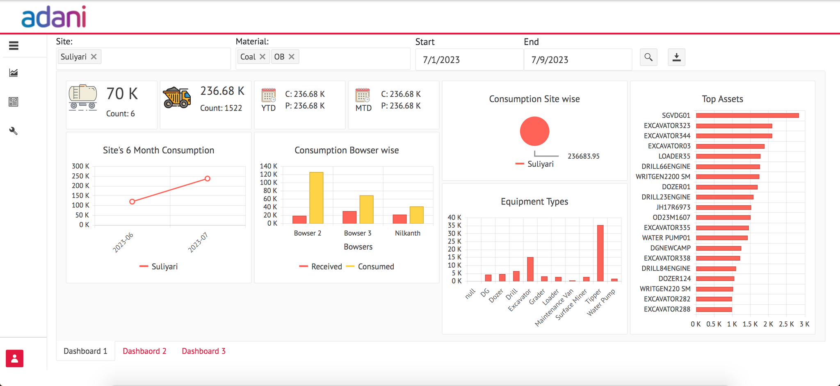Screen dimensions: 840x386
Task: Click Bowser 2 Consumed yellow bar
Action: pyautogui.click(x=316, y=198)
